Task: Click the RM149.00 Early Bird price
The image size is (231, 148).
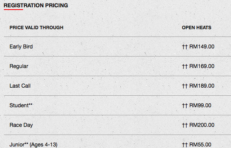Action: tap(202, 47)
